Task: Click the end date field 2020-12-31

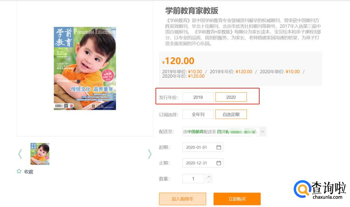Action: [x=198, y=163]
